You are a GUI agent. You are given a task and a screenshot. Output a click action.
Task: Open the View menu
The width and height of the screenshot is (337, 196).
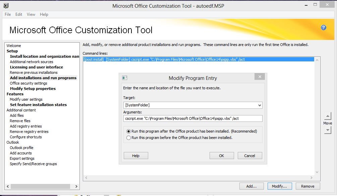(31, 14)
